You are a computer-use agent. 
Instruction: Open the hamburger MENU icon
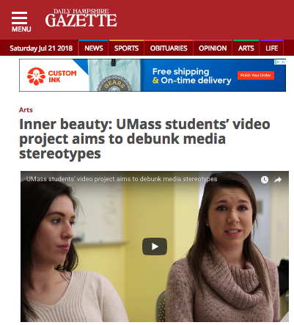[x=21, y=21]
